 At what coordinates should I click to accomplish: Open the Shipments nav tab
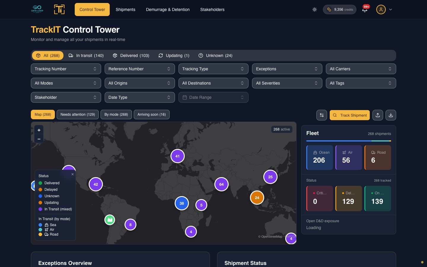point(125,9)
